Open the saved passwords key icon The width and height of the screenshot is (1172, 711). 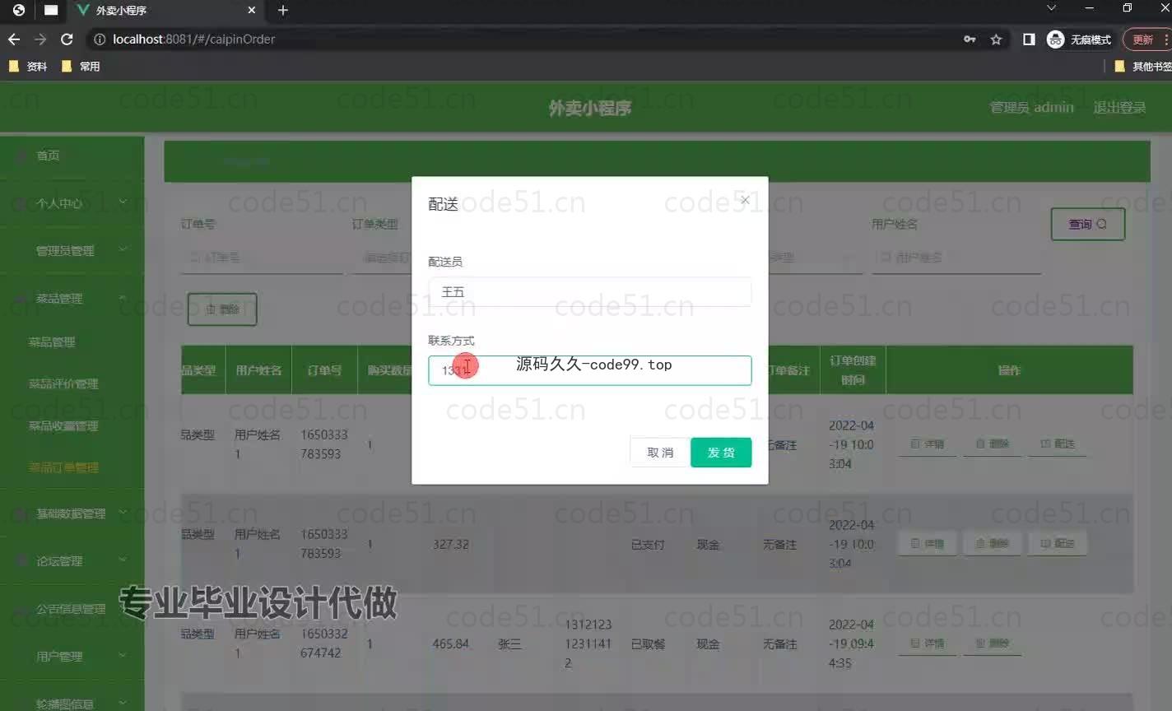[970, 39]
